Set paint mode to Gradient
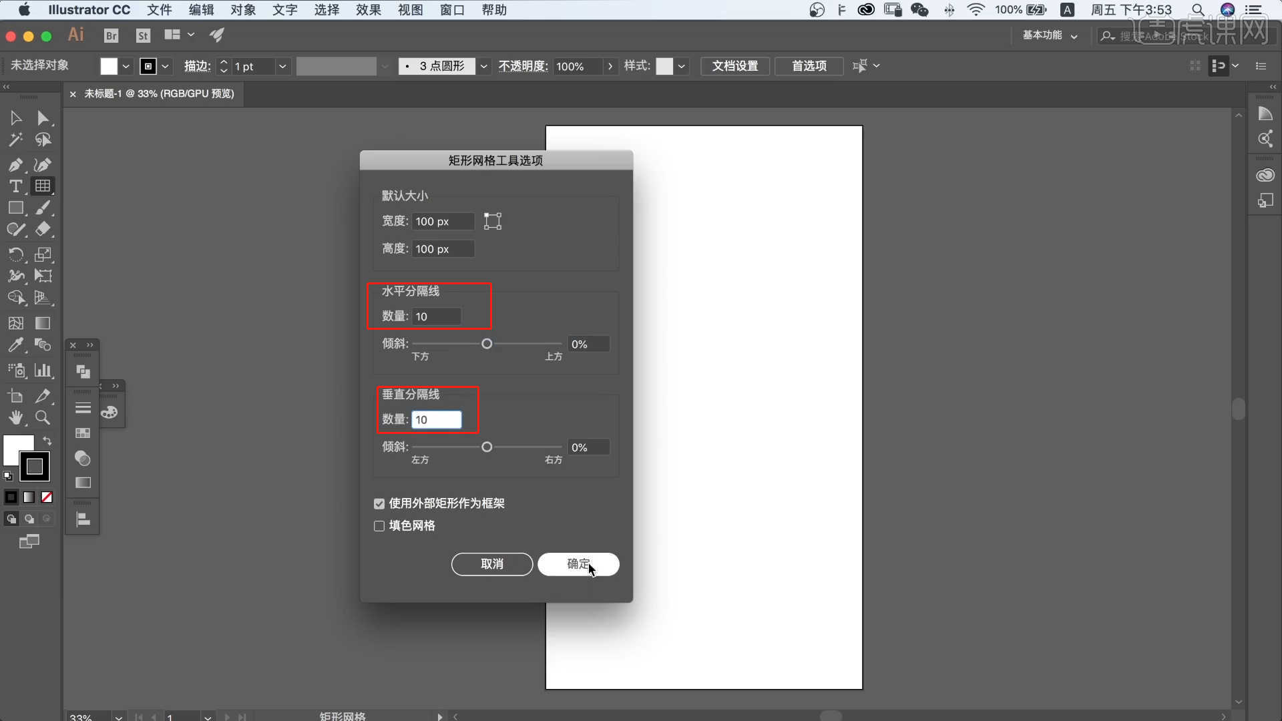 point(29,497)
